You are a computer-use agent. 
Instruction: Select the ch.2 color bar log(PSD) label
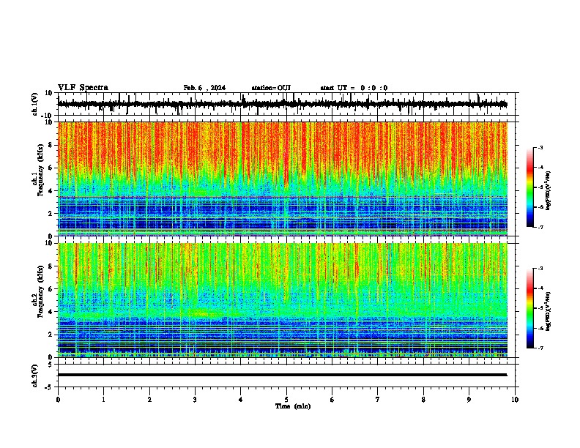549,311
